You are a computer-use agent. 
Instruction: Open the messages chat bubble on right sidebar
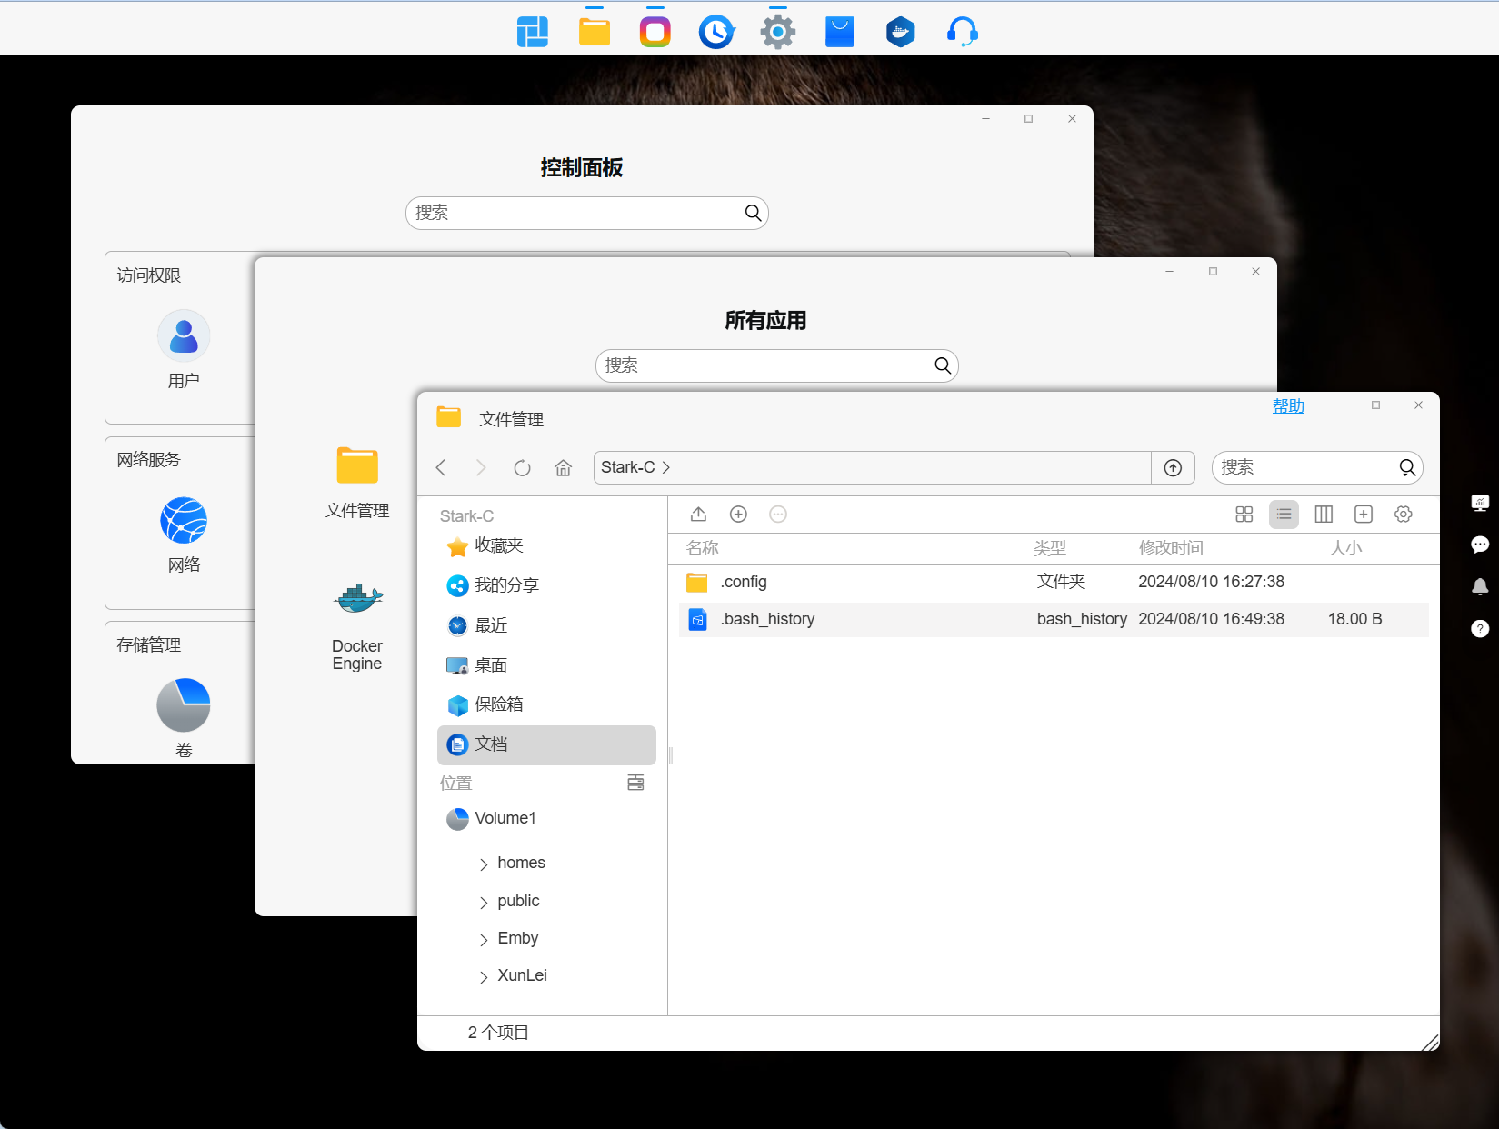coord(1480,545)
